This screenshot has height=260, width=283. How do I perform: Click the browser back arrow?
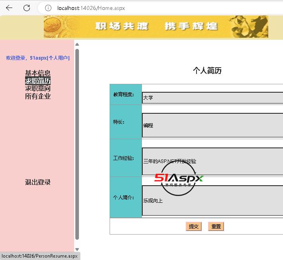(x=9, y=8)
